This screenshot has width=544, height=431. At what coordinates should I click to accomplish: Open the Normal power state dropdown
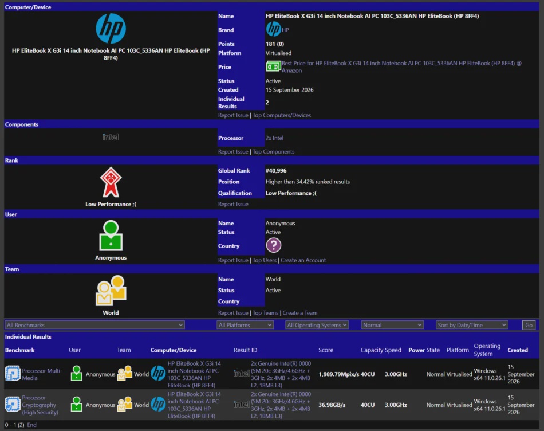tap(392, 325)
